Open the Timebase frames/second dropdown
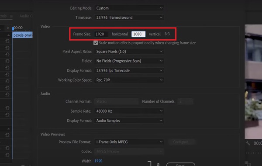 [129, 17]
